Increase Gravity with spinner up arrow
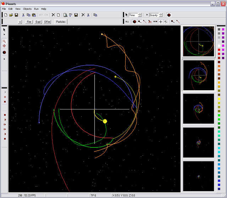This screenshot has width=227, height=198. coord(161,14)
